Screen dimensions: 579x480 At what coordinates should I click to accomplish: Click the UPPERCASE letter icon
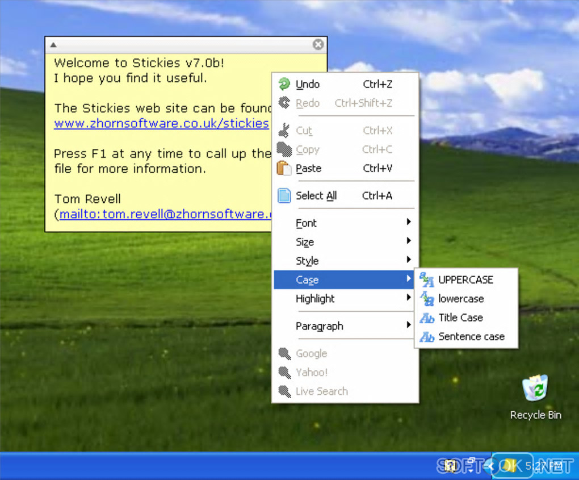click(x=426, y=279)
